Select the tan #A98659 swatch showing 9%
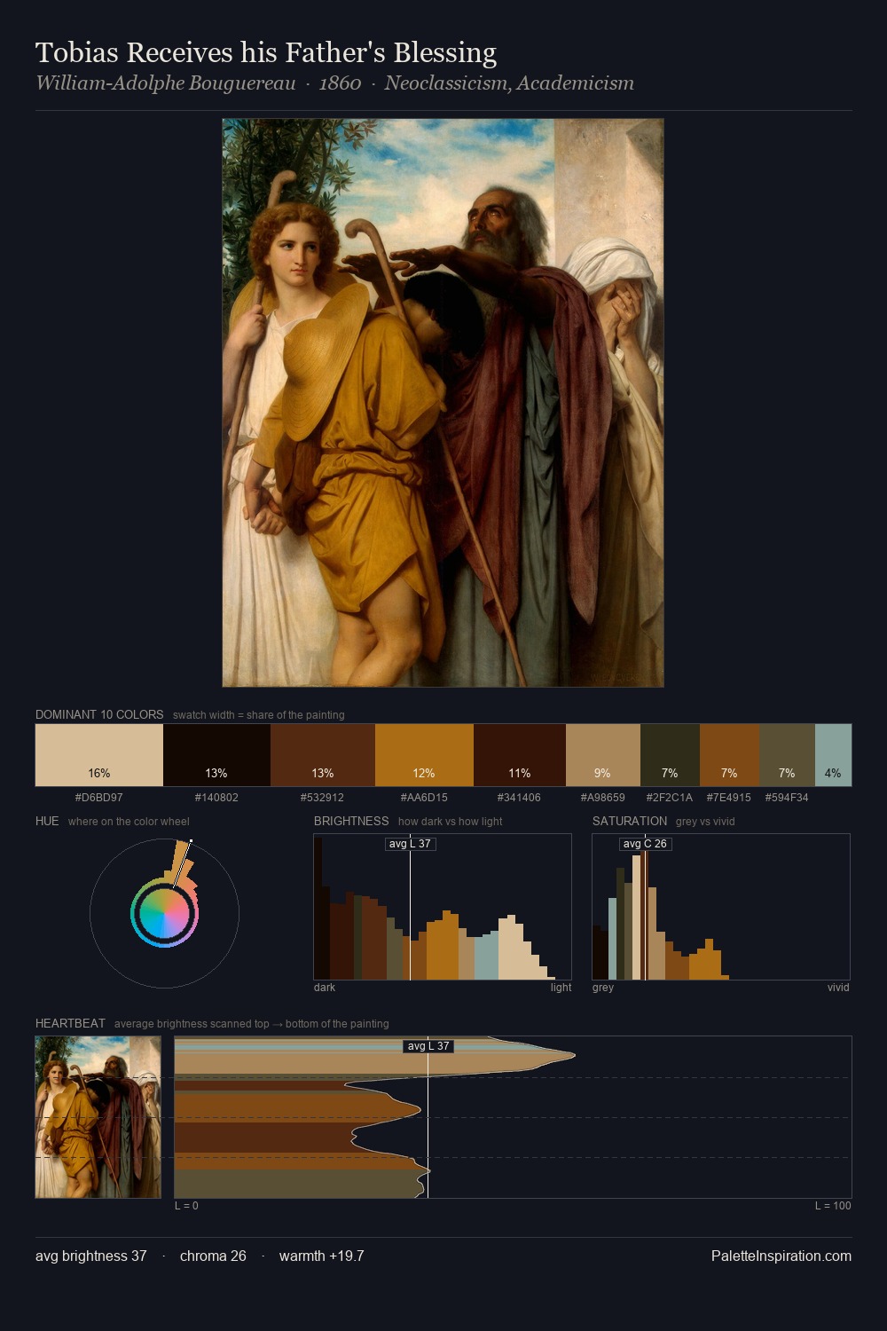Image resolution: width=887 pixels, height=1331 pixels. 603,755
